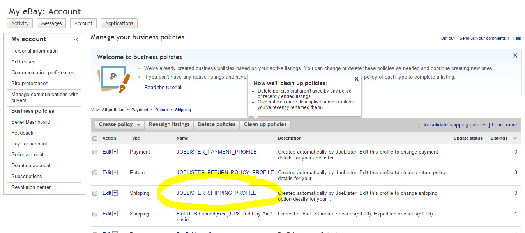
Task: Open JOELISTER_SHIPPING_PROFILE policy name link
Action: 216,193
